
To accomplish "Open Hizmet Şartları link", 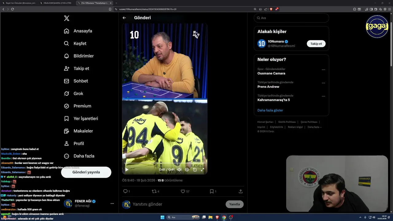I will pyautogui.click(x=265, y=122).
